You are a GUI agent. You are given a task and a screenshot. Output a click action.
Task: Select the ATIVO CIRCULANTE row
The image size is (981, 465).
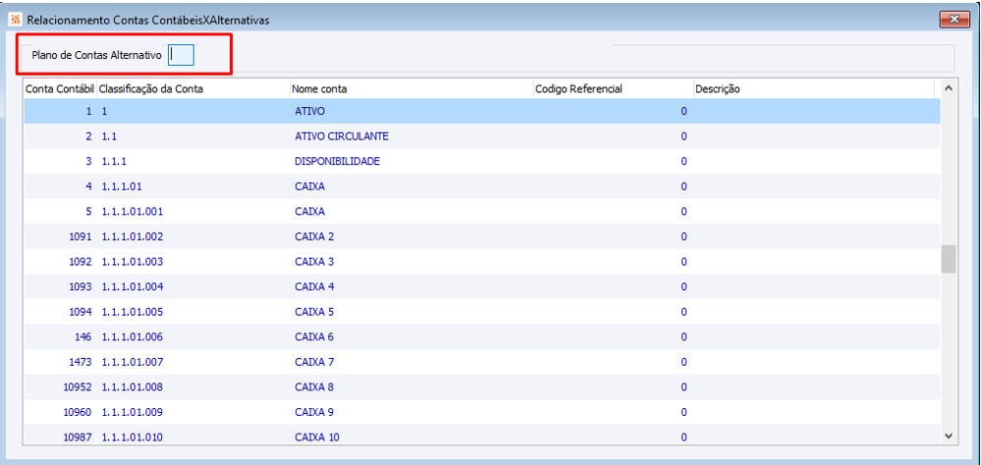482,135
